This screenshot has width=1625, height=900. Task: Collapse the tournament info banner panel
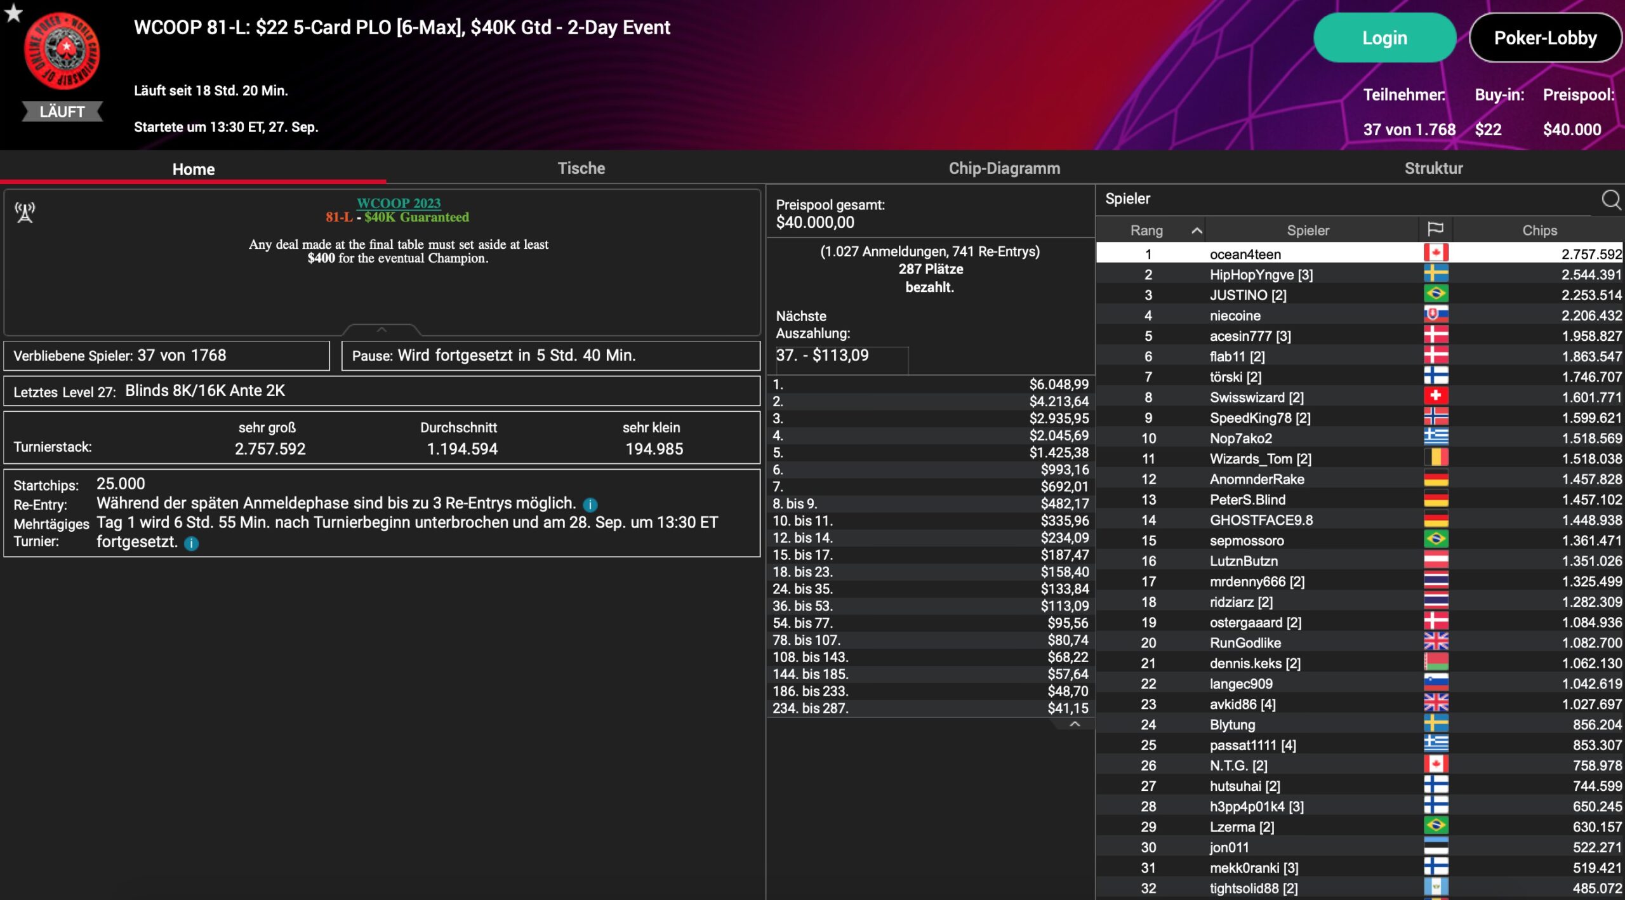coord(381,329)
